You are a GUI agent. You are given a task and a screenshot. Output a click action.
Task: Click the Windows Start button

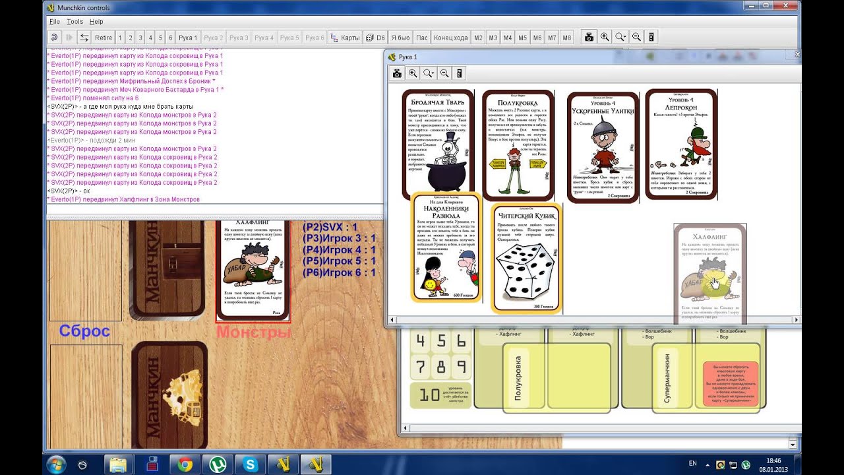point(55,464)
